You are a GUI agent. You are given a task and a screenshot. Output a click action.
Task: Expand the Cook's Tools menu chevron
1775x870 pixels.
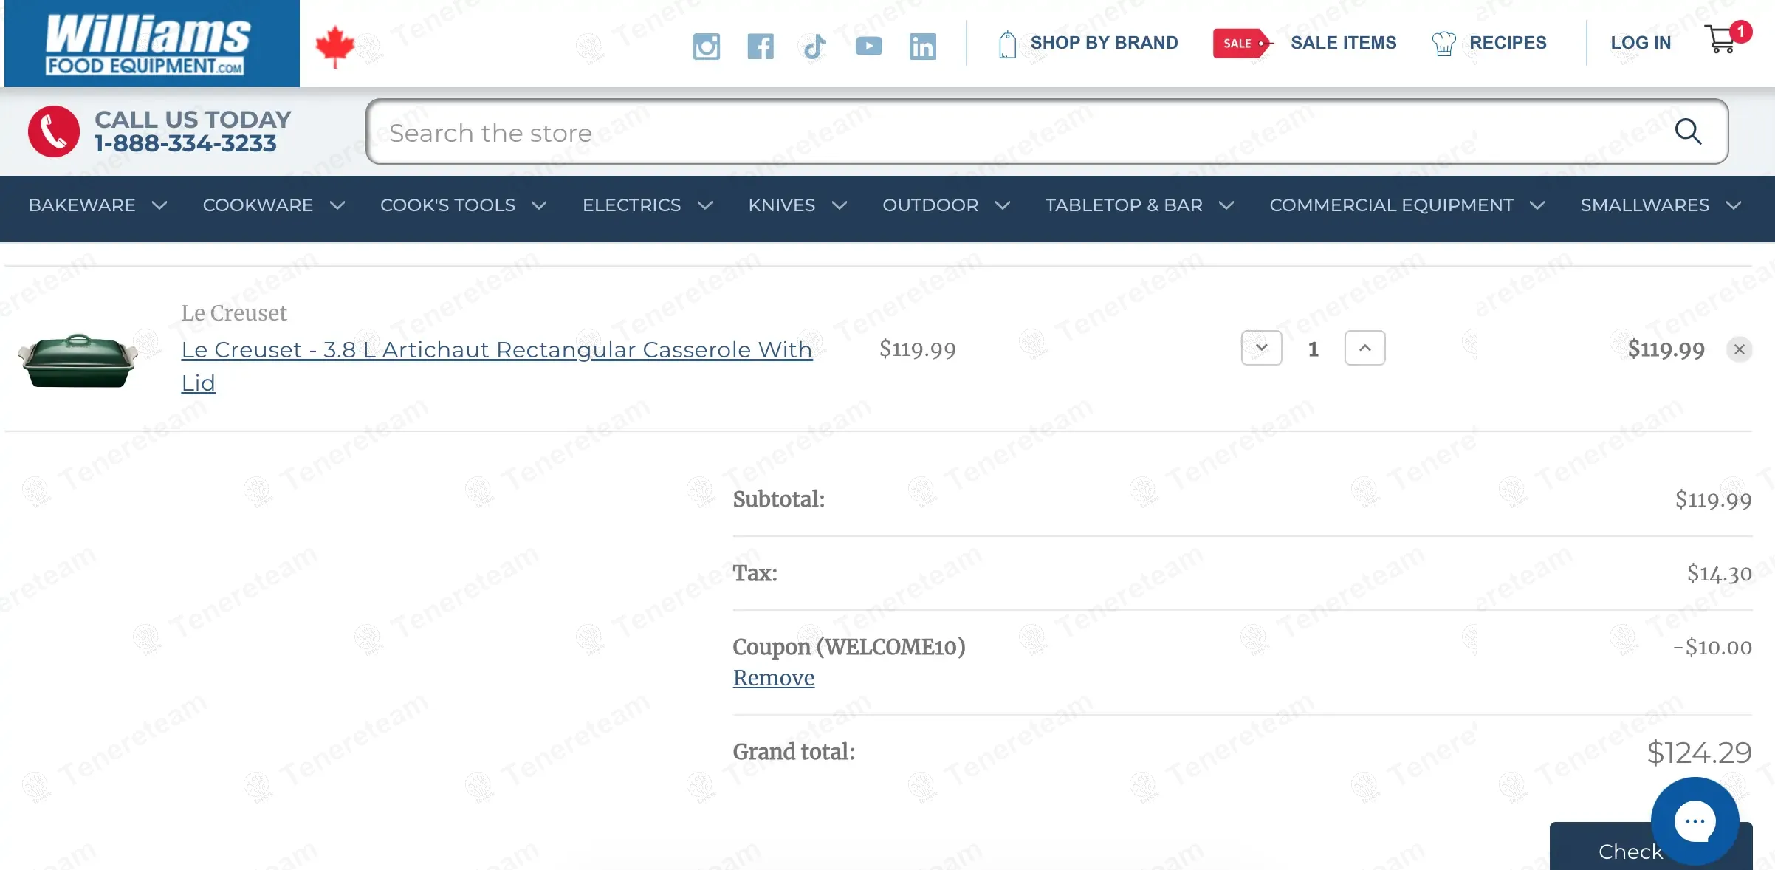click(539, 205)
